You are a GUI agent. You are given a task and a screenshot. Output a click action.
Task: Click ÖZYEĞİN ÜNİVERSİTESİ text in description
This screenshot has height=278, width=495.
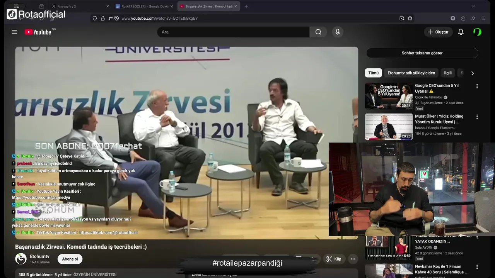(95, 275)
